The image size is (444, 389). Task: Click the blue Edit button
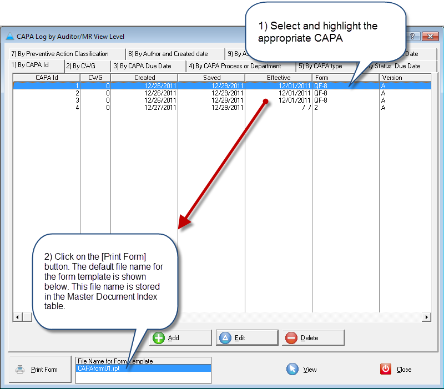(247, 337)
